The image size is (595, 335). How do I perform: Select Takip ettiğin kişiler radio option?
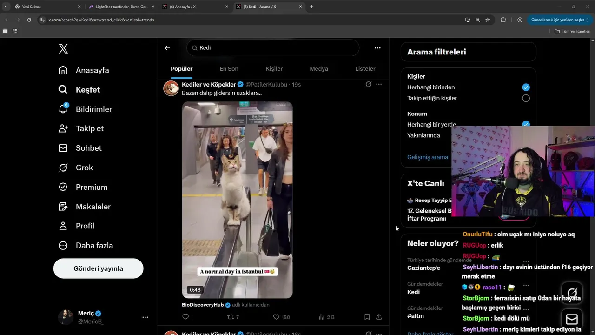526,98
